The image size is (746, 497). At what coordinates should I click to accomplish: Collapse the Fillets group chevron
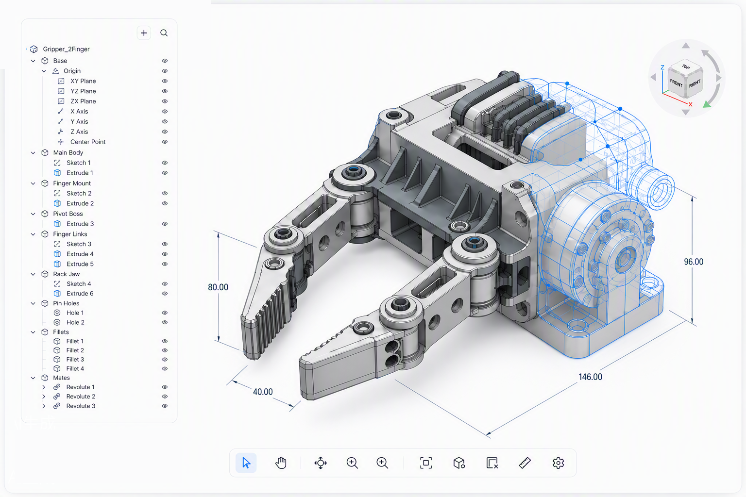coord(33,332)
